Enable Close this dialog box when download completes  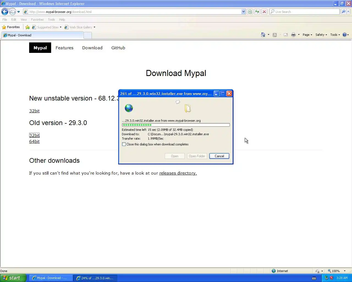(124, 144)
